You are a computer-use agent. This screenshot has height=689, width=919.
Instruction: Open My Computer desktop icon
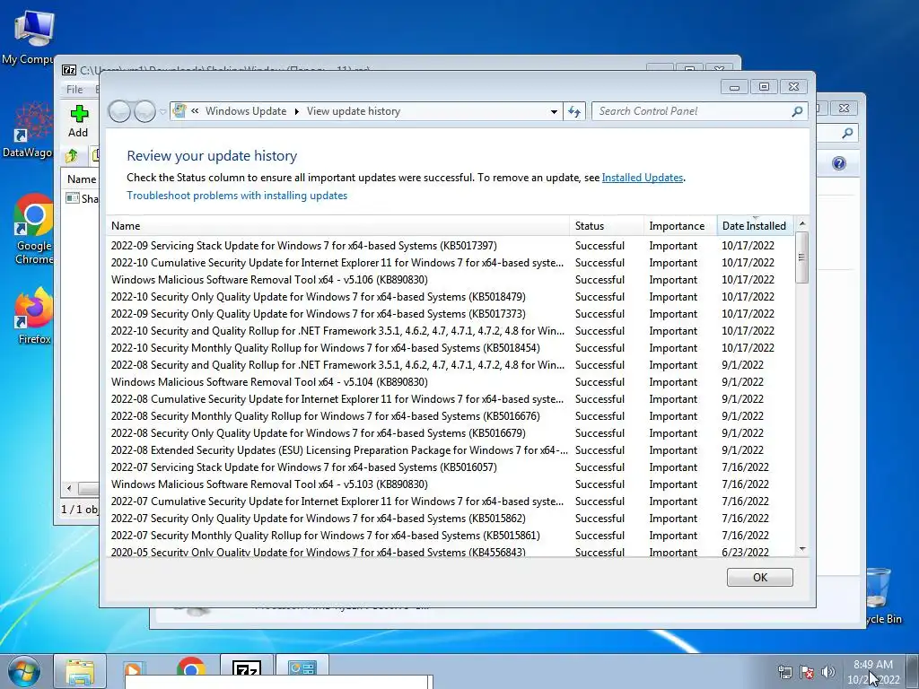28,37
